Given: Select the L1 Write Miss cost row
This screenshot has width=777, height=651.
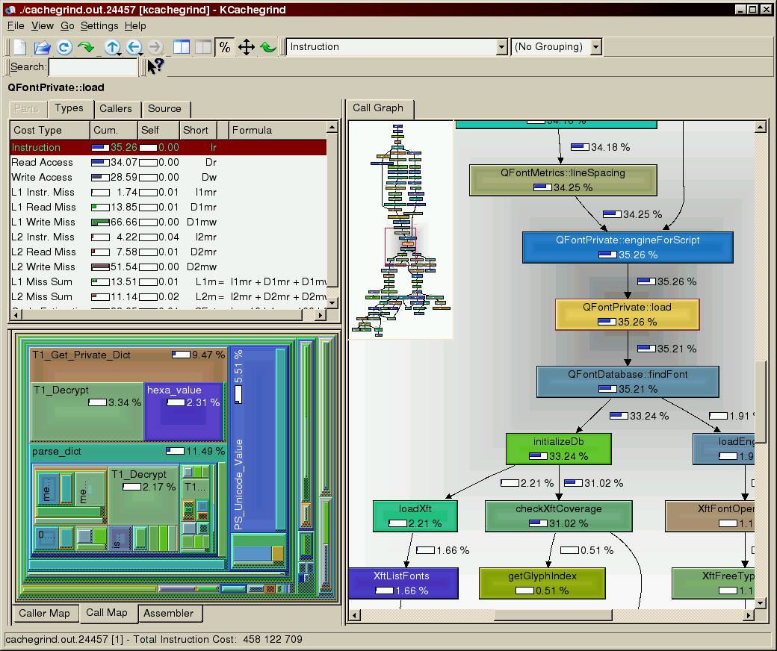Looking at the screenshot, I should click(x=43, y=222).
